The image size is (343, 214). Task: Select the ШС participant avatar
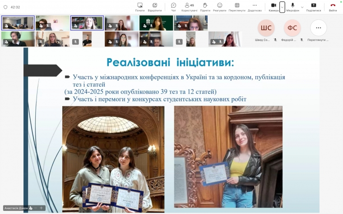(x=266, y=28)
